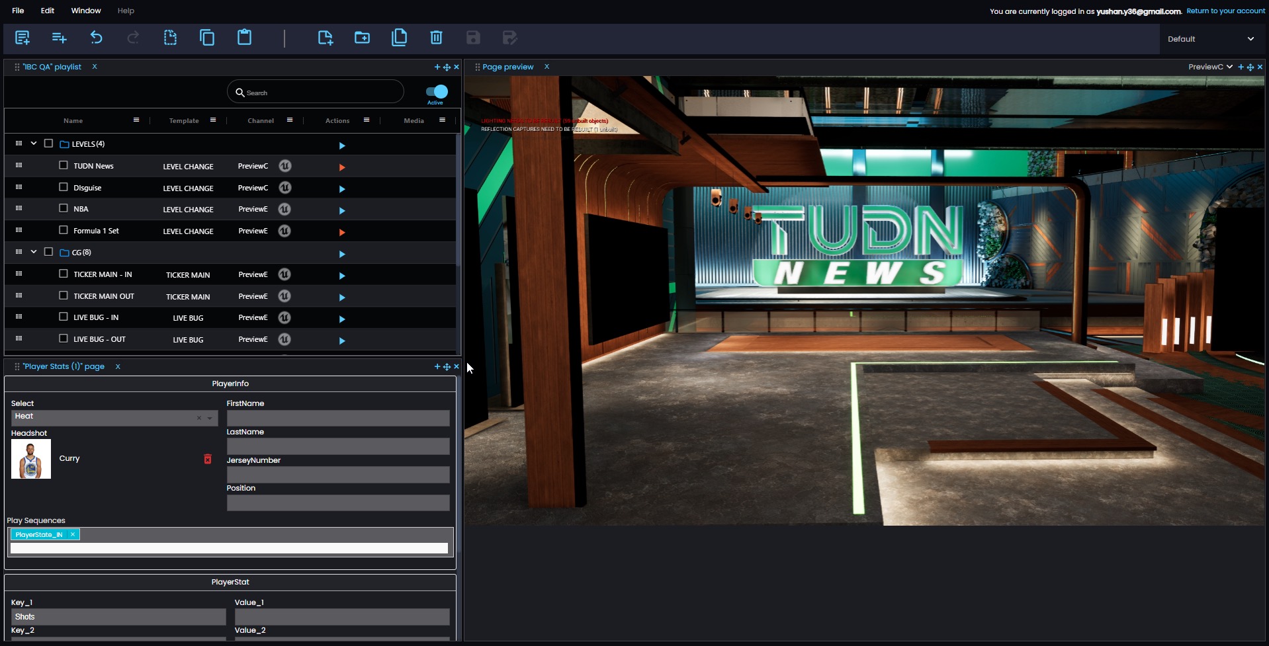Click the JerseyNumber input field
Viewport: 1269px width, 646px height.
pyautogui.click(x=338, y=475)
